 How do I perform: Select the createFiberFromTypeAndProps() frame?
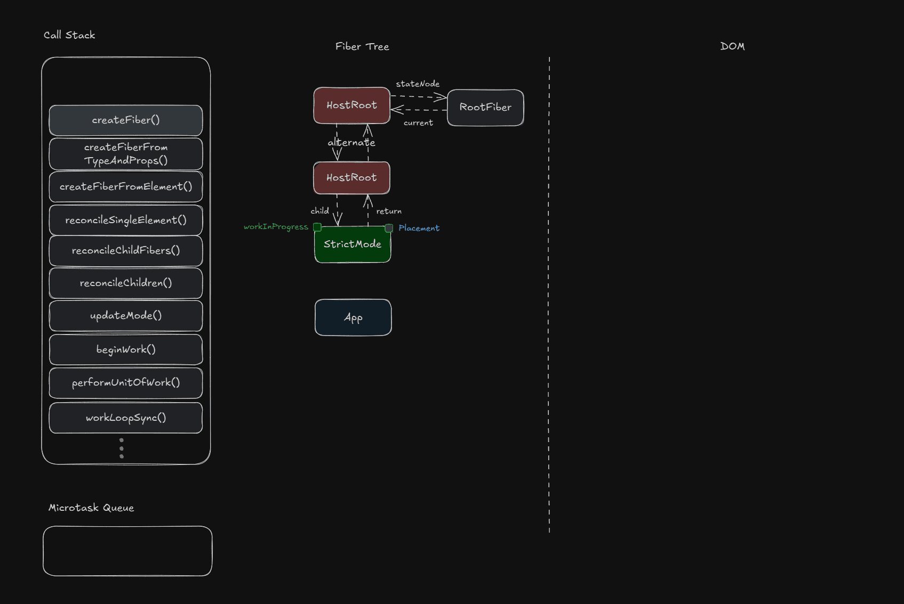126,154
